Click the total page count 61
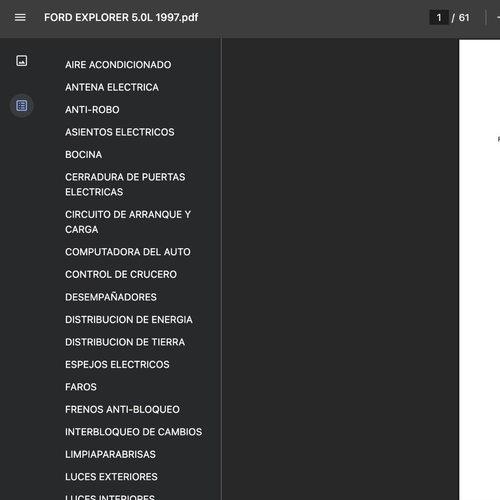The height and width of the screenshot is (500, 500). click(464, 18)
